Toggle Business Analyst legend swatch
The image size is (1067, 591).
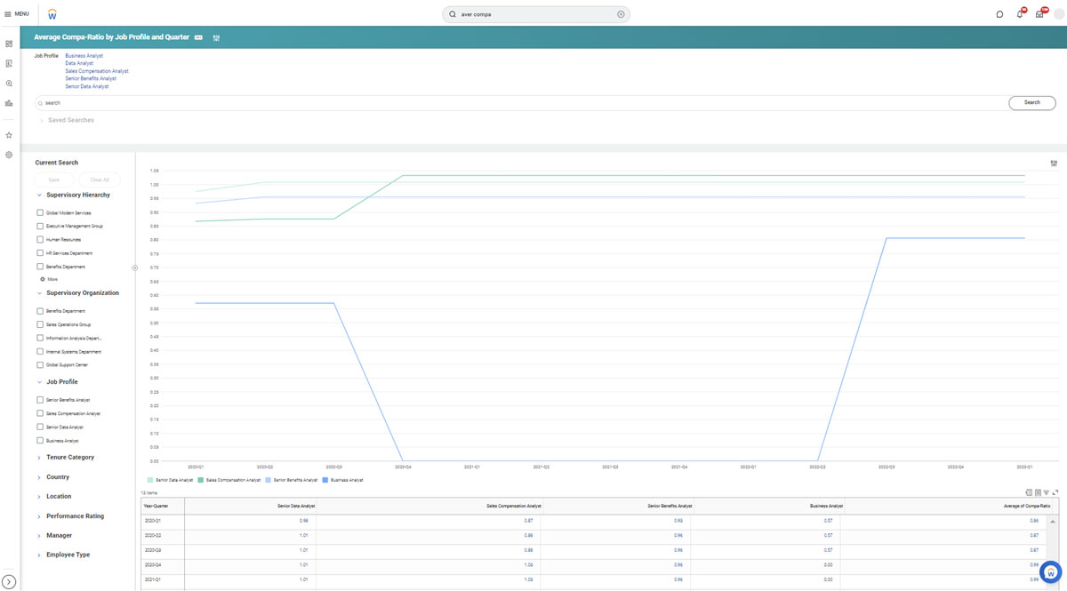(x=325, y=480)
